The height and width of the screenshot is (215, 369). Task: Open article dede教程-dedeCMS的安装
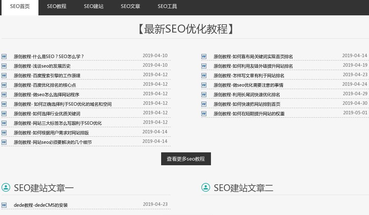click(41, 205)
